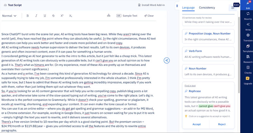Image resolution: width=253 pixels, height=133 pixels.
Task: Click the feather icon on Noun Number card
Action: (x=186, y=68)
